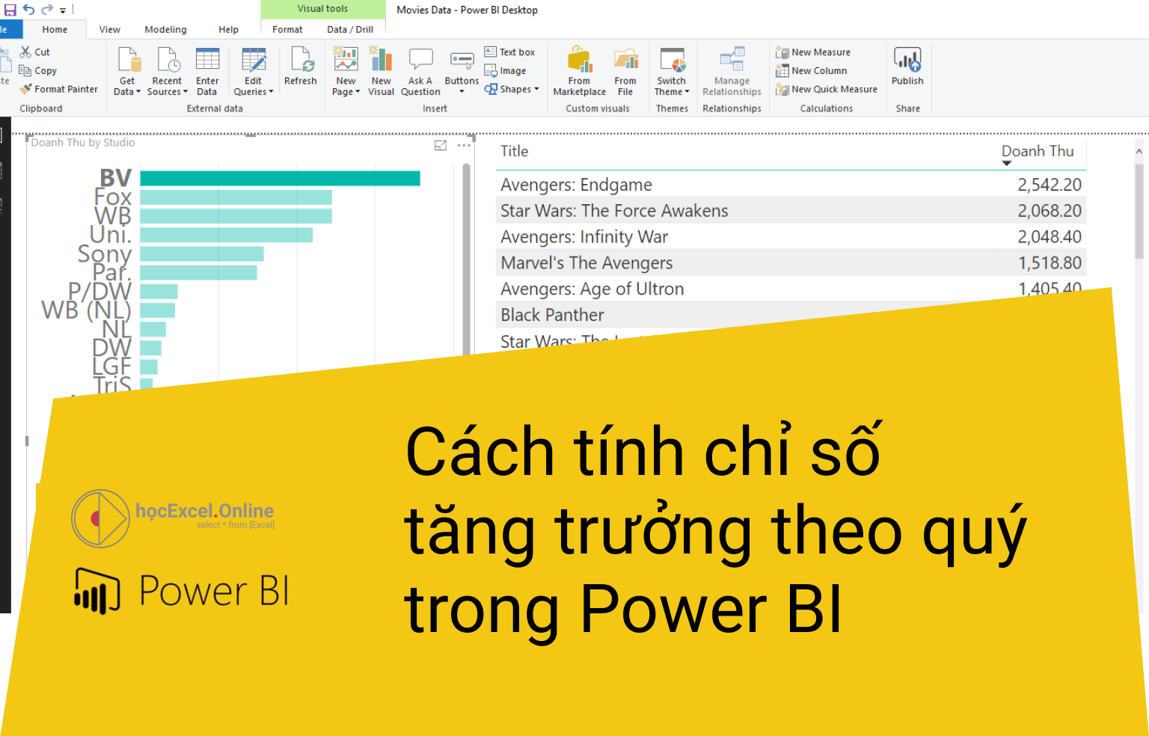Open the Get Data dropdown

click(128, 71)
